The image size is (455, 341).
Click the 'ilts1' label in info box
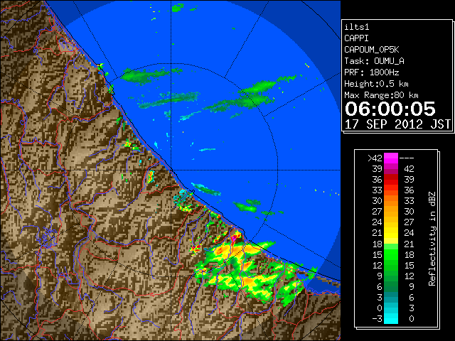357,27
